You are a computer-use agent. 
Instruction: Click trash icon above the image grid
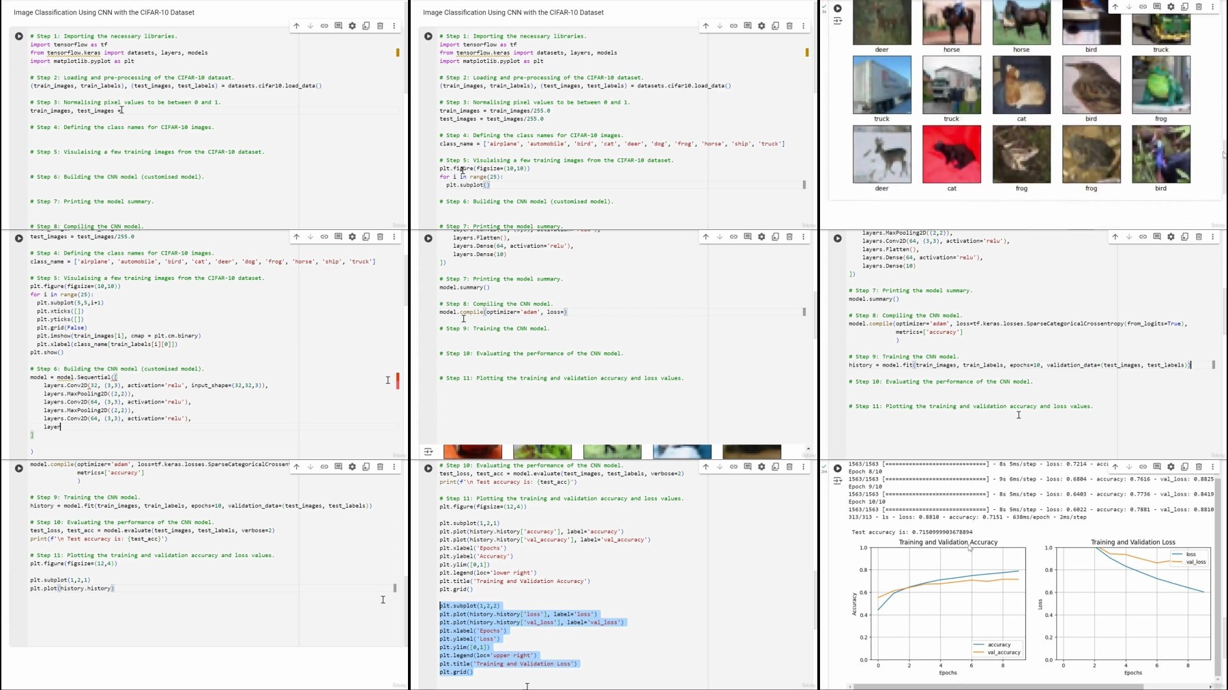tap(1199, 7)
